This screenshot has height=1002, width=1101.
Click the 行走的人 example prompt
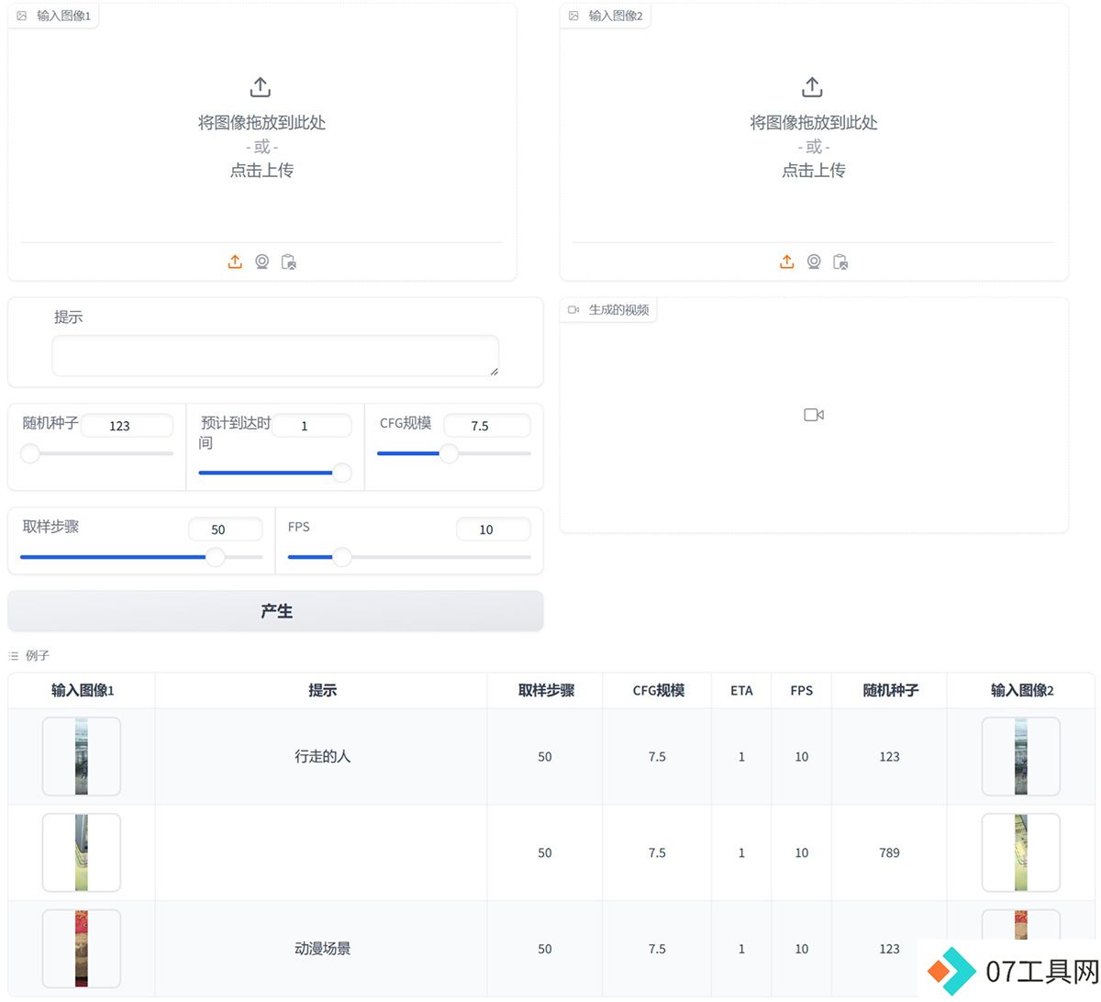[322, 756]
